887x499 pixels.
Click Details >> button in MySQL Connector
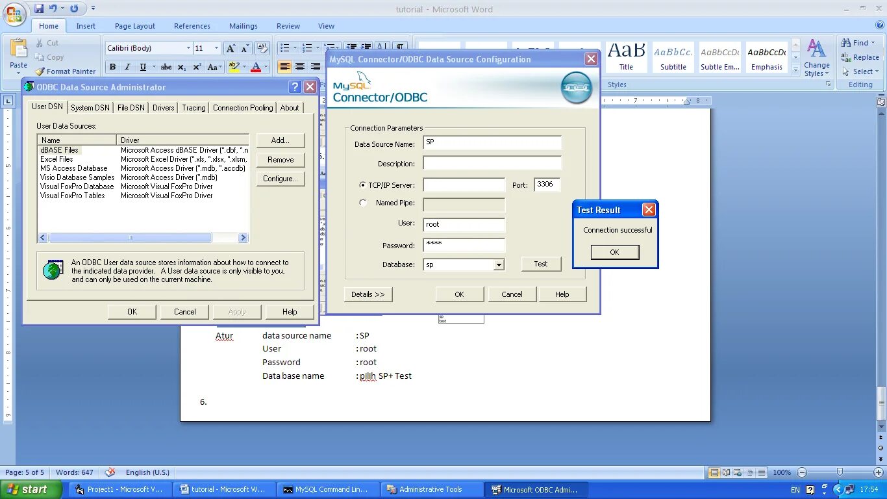point(368,294)
